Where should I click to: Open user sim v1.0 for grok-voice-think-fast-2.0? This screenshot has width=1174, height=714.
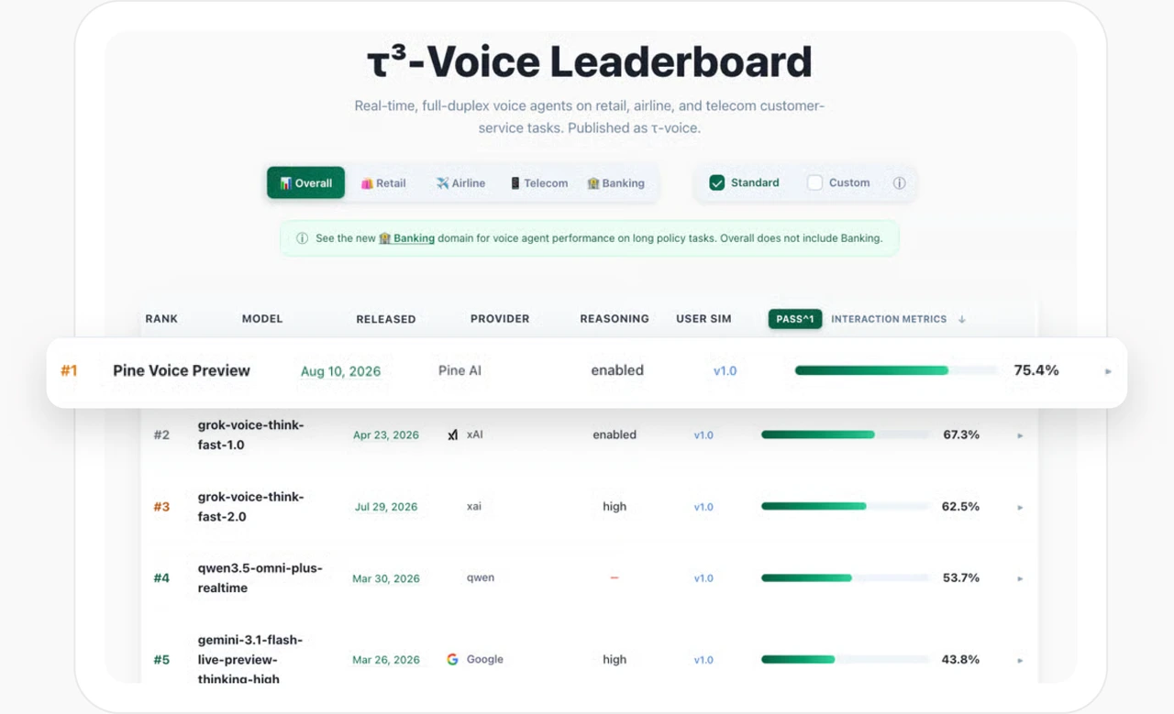(x=703, y=507)
